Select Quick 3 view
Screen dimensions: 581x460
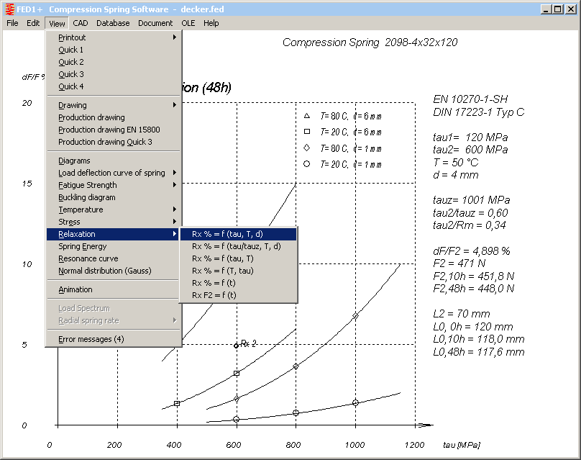[71, 74]
